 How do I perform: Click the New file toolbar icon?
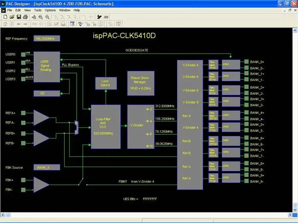click(x=5, y=17)
